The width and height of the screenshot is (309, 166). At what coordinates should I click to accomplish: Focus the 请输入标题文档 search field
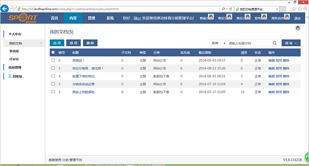pyautogui.click(x=249, y=43)
